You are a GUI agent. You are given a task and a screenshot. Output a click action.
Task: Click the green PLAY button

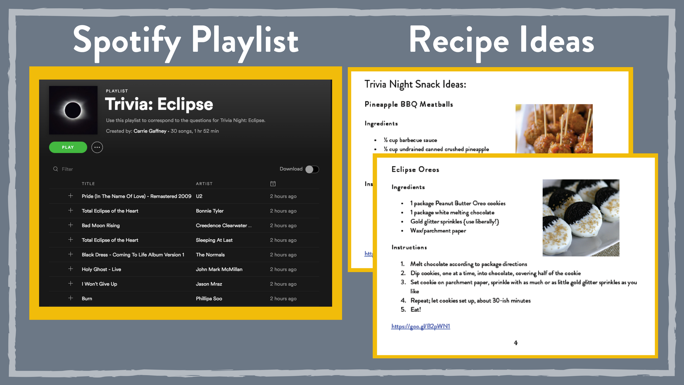click(x=68, y=147)
